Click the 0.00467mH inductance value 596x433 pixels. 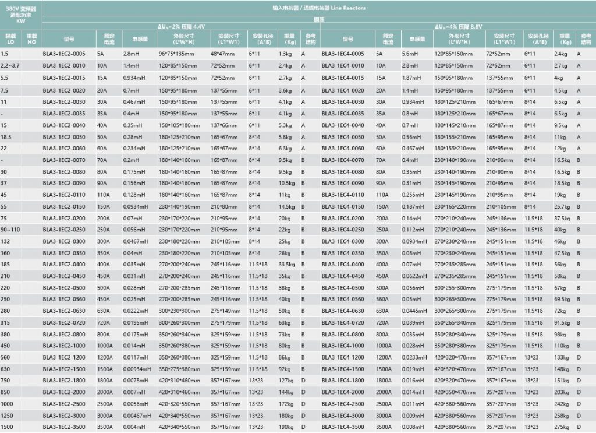[x=137, y=416]
